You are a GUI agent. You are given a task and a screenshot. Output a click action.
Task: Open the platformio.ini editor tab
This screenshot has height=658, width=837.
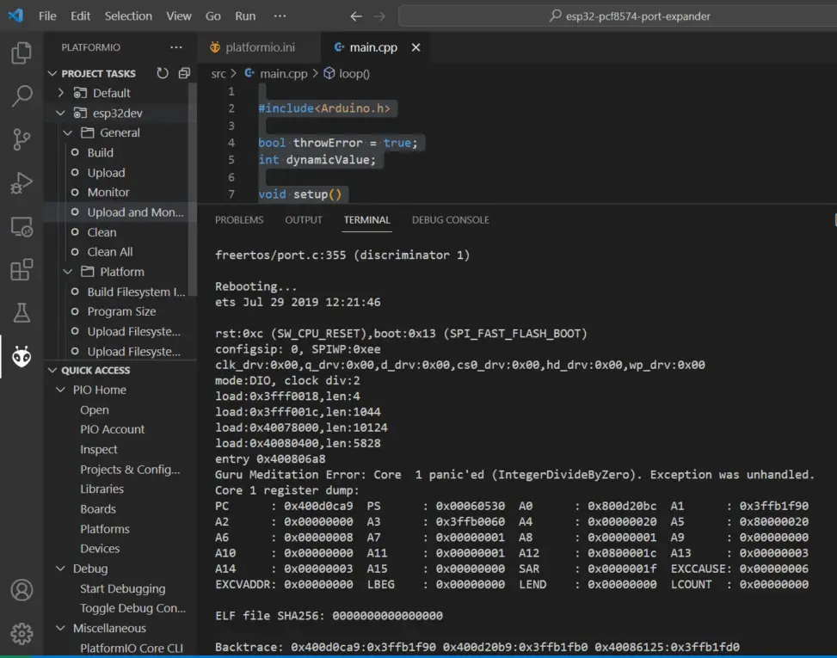coord(253,47)
